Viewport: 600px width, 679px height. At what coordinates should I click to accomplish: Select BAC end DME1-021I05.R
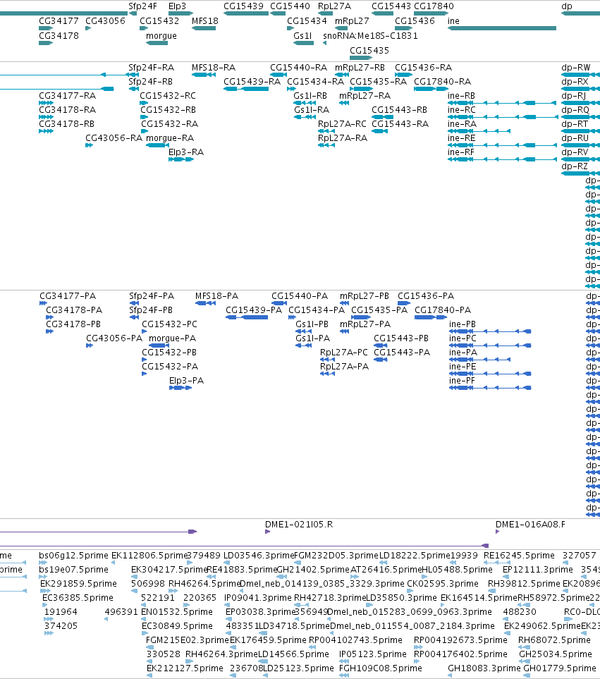[x=299, y=525]
